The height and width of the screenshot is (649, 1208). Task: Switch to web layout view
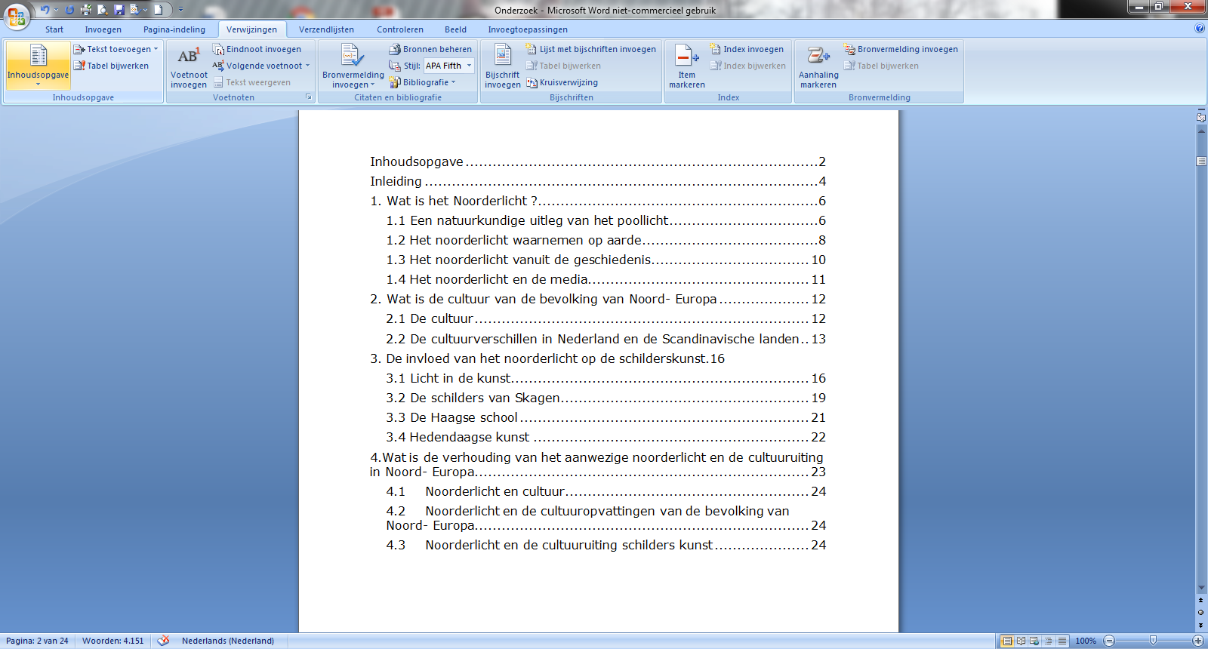coord(1034,641)
